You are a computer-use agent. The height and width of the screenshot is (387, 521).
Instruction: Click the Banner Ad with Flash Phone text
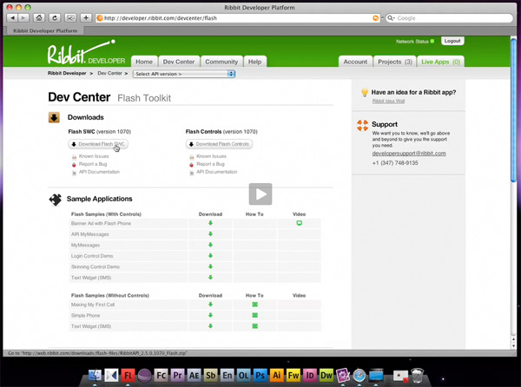click(x=101, y=223)
